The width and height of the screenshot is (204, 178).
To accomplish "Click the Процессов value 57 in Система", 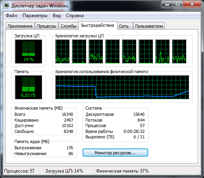I will [x=142, y=126].
